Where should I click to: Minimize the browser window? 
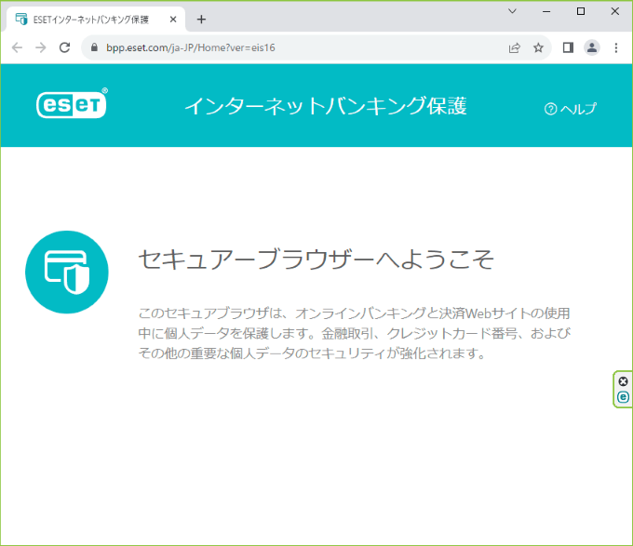click(546, 11)
